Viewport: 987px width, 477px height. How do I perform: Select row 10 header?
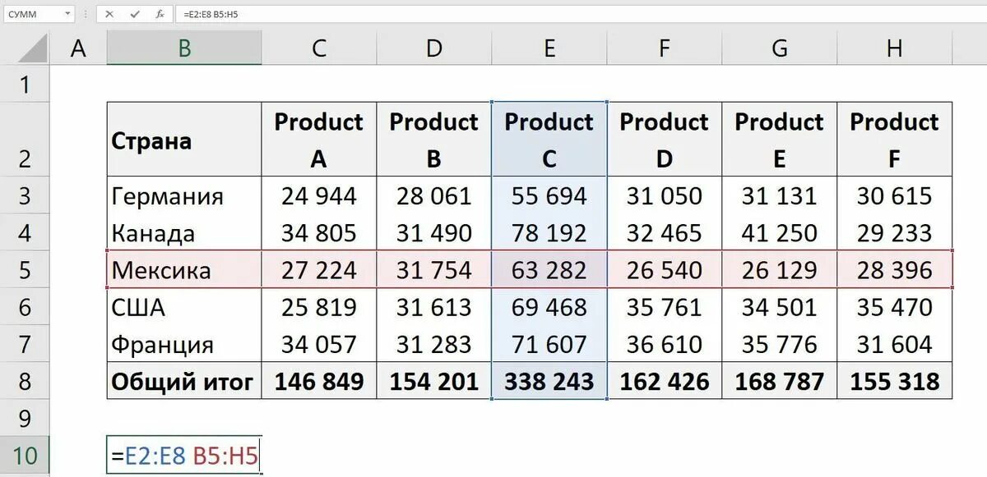click(x=25, y=456)
